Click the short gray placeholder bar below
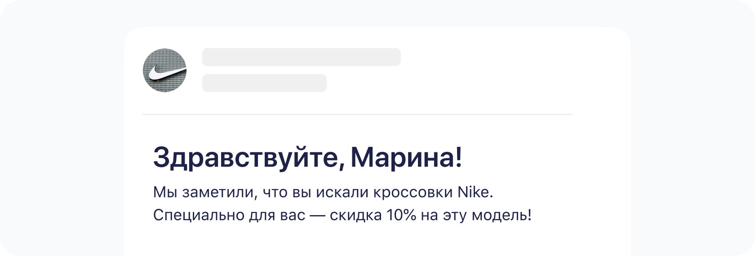 264,83
